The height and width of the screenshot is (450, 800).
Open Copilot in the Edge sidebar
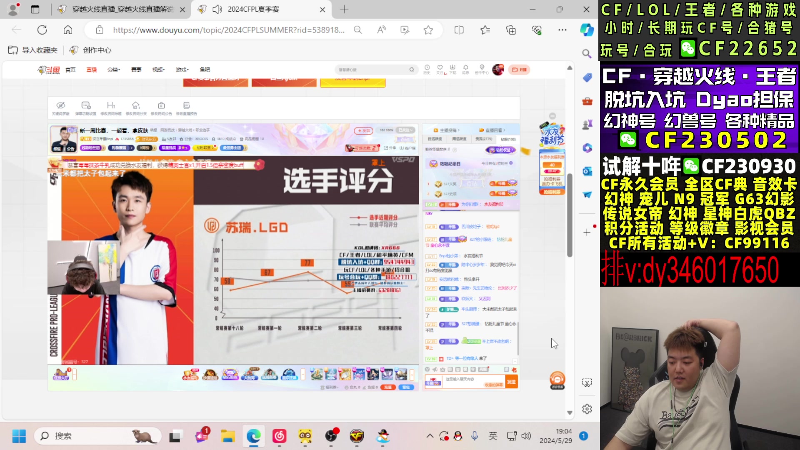[x=587, y=30]
